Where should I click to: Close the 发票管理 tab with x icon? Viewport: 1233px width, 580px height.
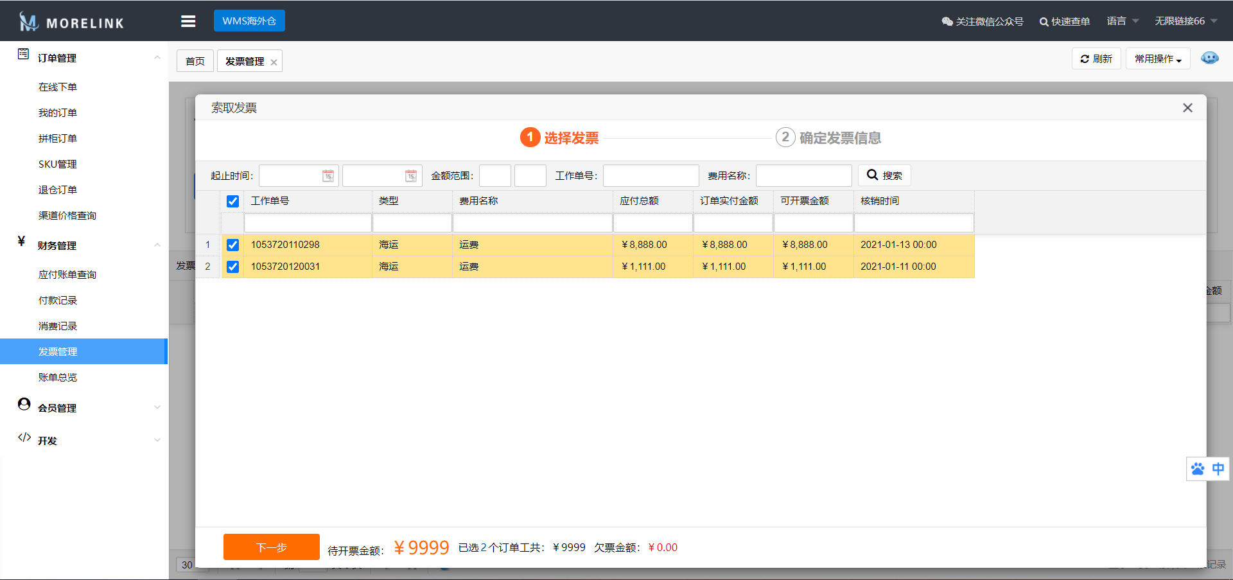tap(274, 62)
